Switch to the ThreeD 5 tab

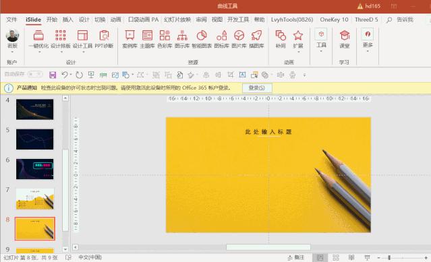(x=366, y=20)
